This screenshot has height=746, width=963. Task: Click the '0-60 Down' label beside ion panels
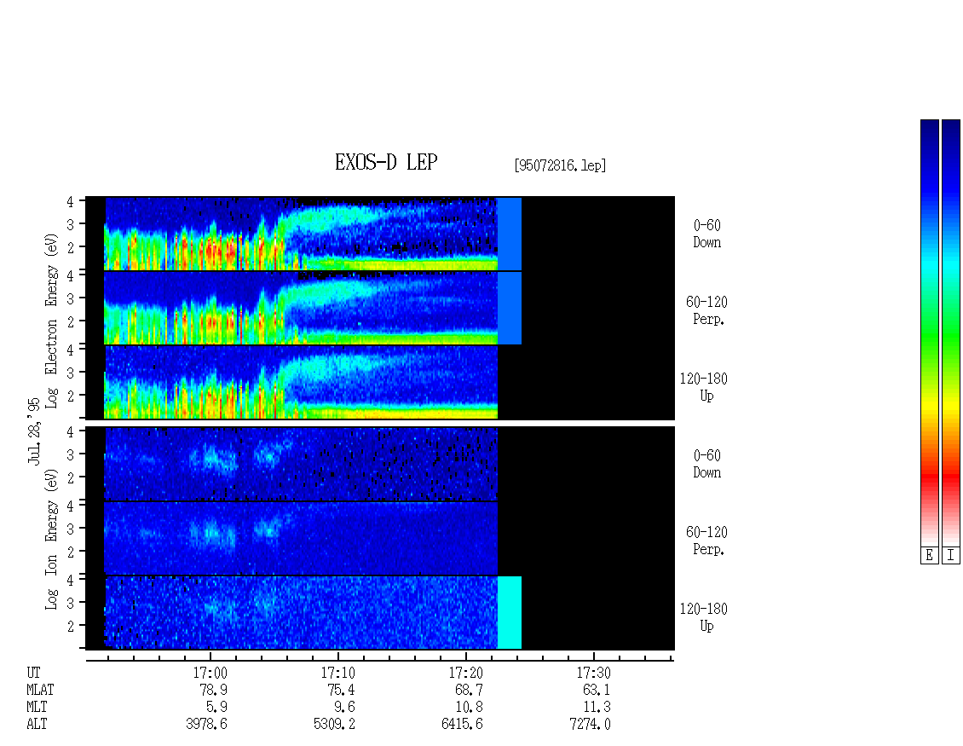tap(706, 464)
